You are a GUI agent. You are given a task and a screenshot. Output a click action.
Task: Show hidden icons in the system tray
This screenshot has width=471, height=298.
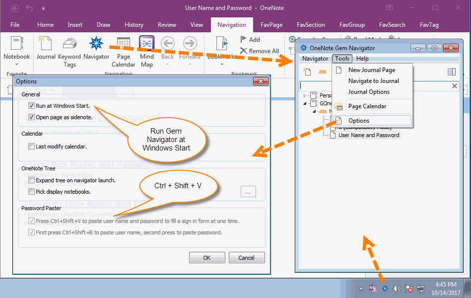click(x=361, y=289)
